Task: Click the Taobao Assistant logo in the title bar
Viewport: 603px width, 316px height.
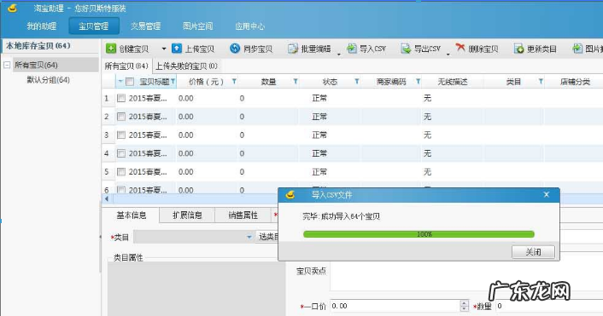Action: coord(13,8)
